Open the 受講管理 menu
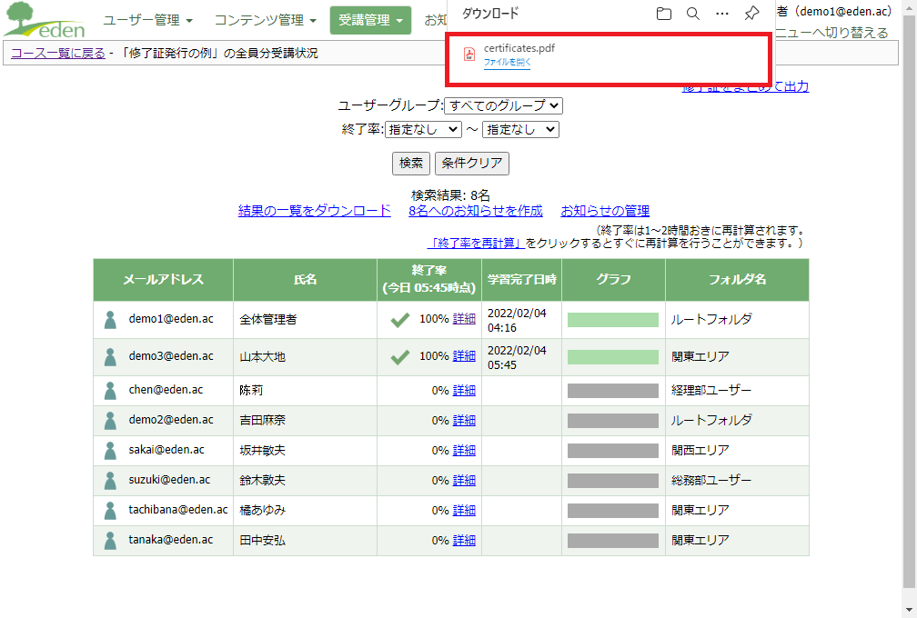The height and width of the screenshot is (618, 917). tap(370, 20)
